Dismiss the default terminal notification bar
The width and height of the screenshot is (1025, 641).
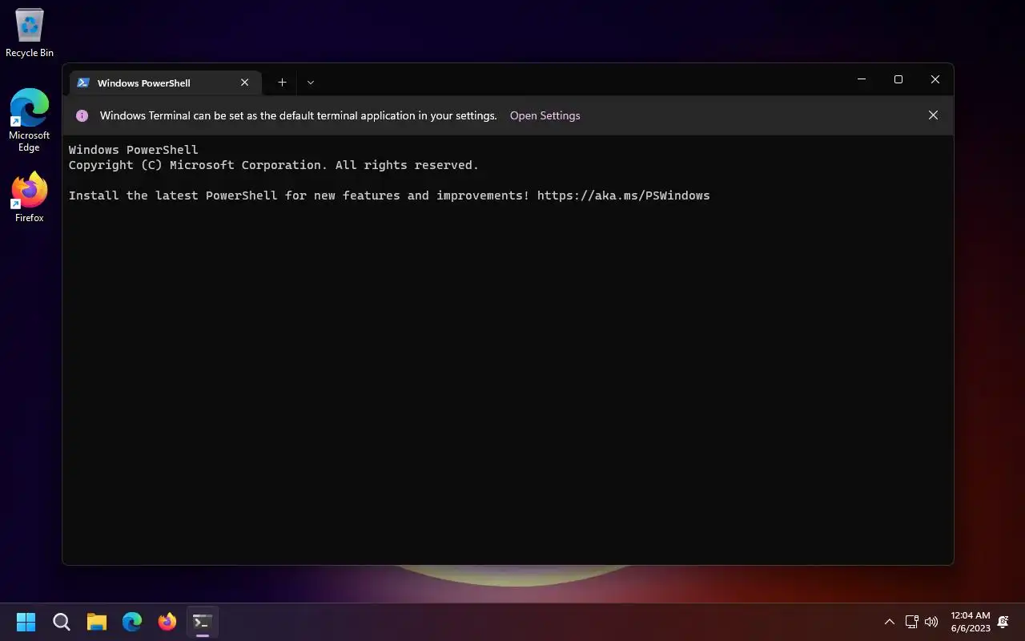point(933,115)
